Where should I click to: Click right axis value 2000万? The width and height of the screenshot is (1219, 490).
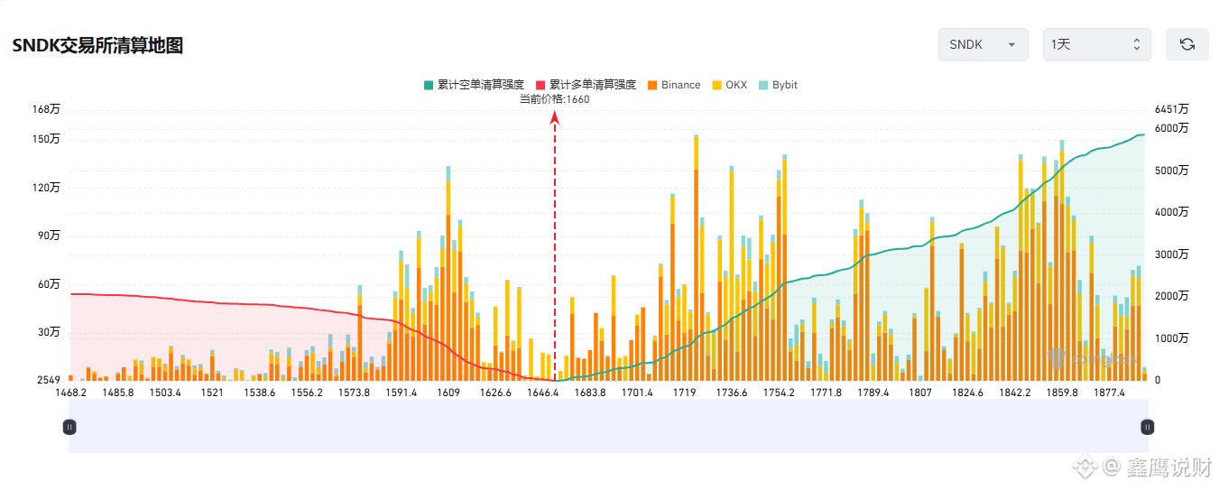1172,296
